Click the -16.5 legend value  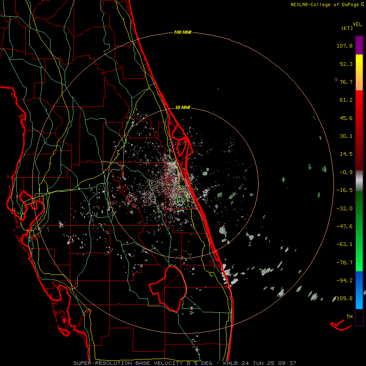(344, 190)
